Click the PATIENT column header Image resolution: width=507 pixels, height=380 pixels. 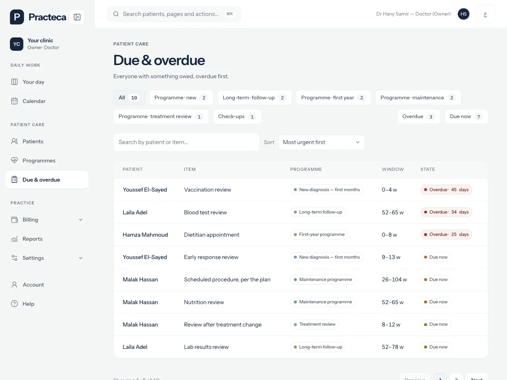coord(133,169)
